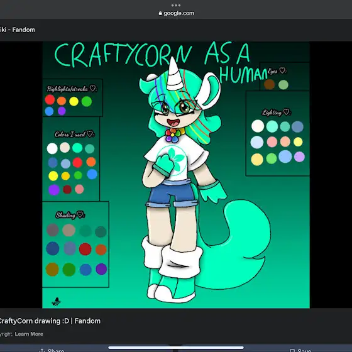
Task: Click the 'Highlights/streaks' label in drawing
Action: coord(72,89)
